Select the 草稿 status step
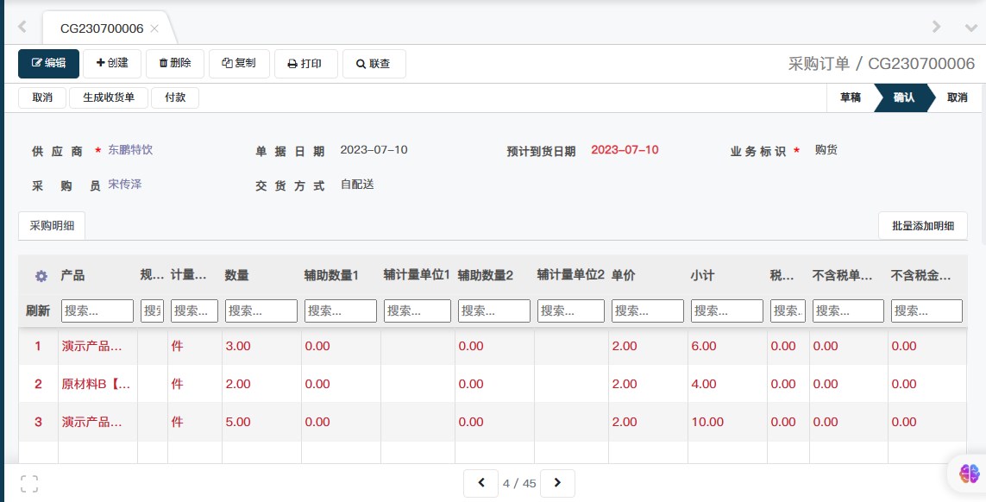Screen dimensions: 986x502 (850, 97)
